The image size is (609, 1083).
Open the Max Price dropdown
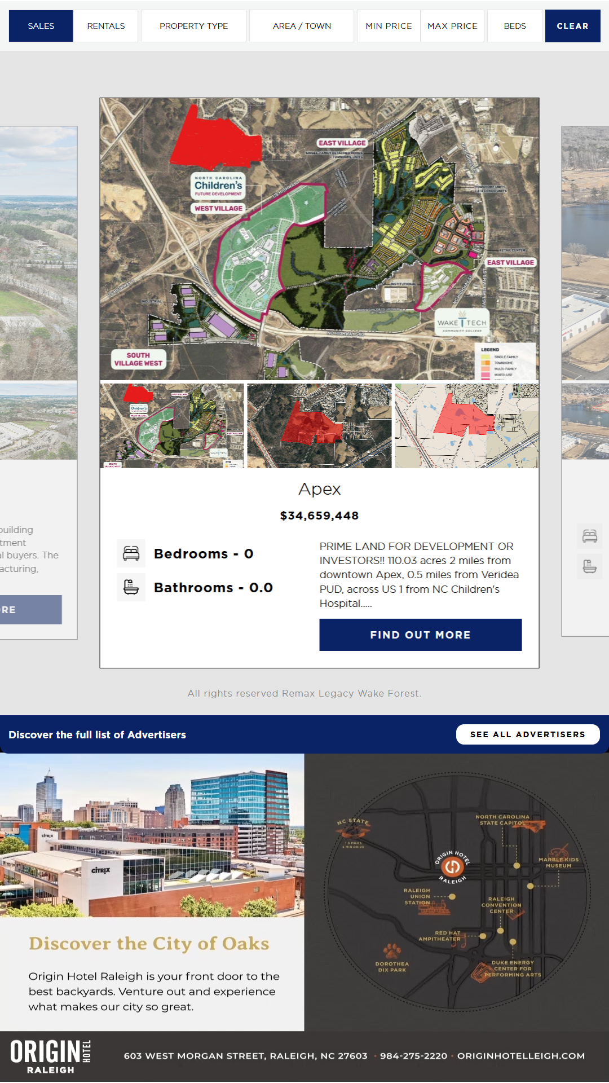tap(452, 26)
